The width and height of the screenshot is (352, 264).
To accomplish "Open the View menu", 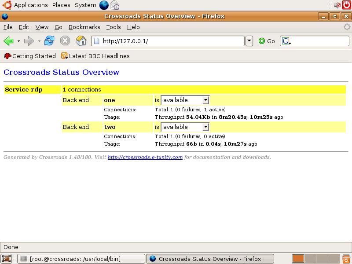I will point(42,27).
